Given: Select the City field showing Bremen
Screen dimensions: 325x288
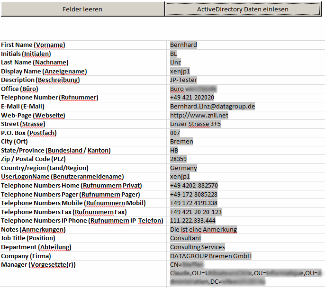Looking at the screenshot, I should [x=181, y=142].
